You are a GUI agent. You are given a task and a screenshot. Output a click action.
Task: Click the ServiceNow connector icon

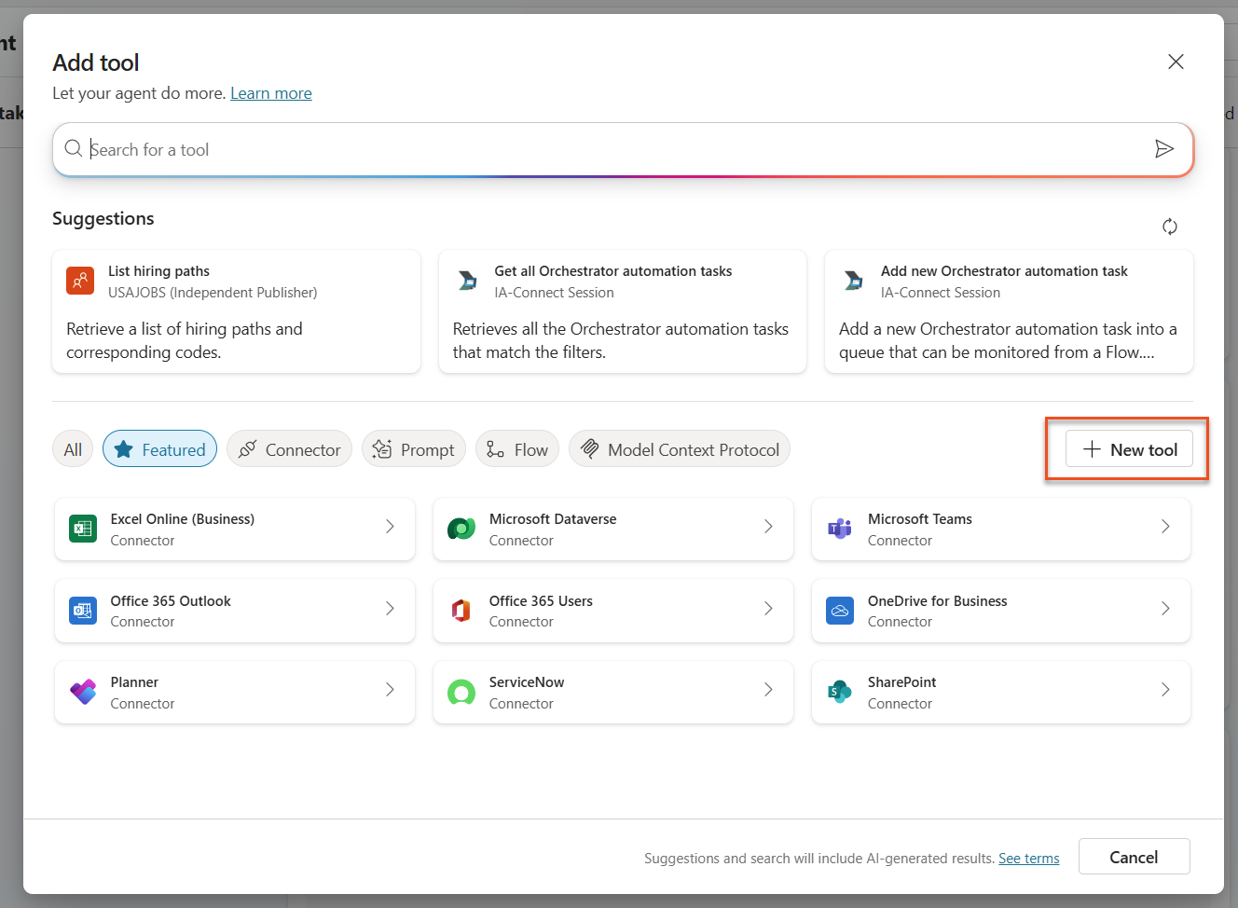461,693
